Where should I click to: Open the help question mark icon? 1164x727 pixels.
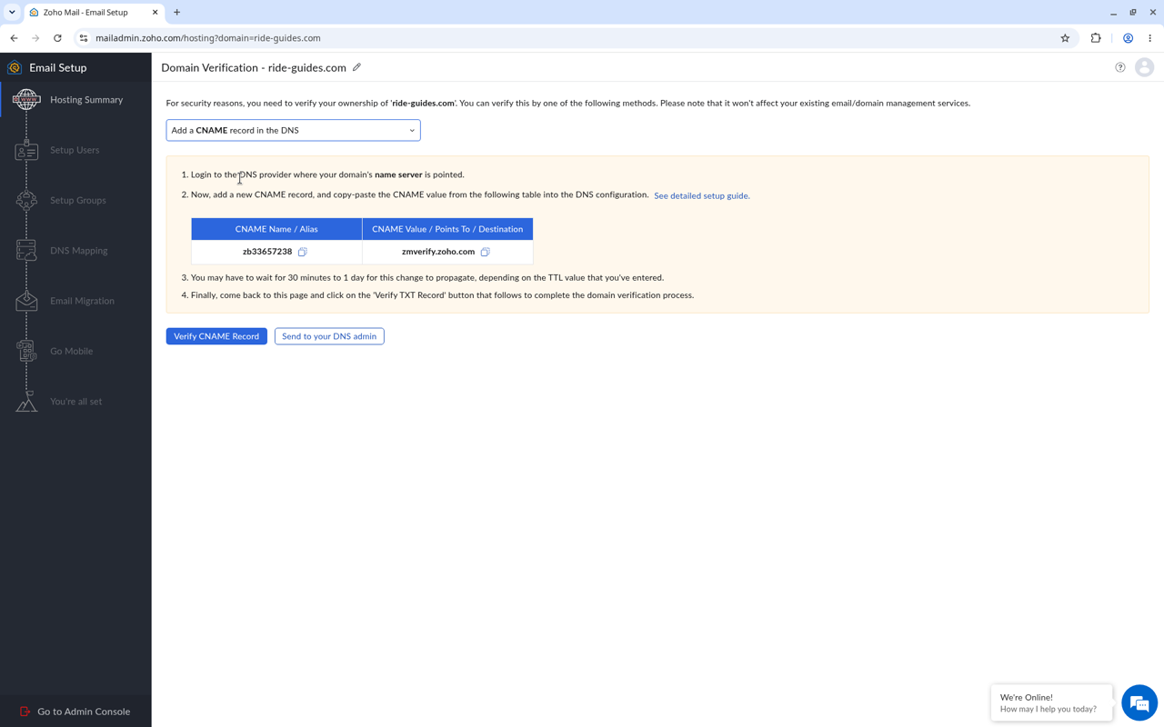tap(1120, 67)
